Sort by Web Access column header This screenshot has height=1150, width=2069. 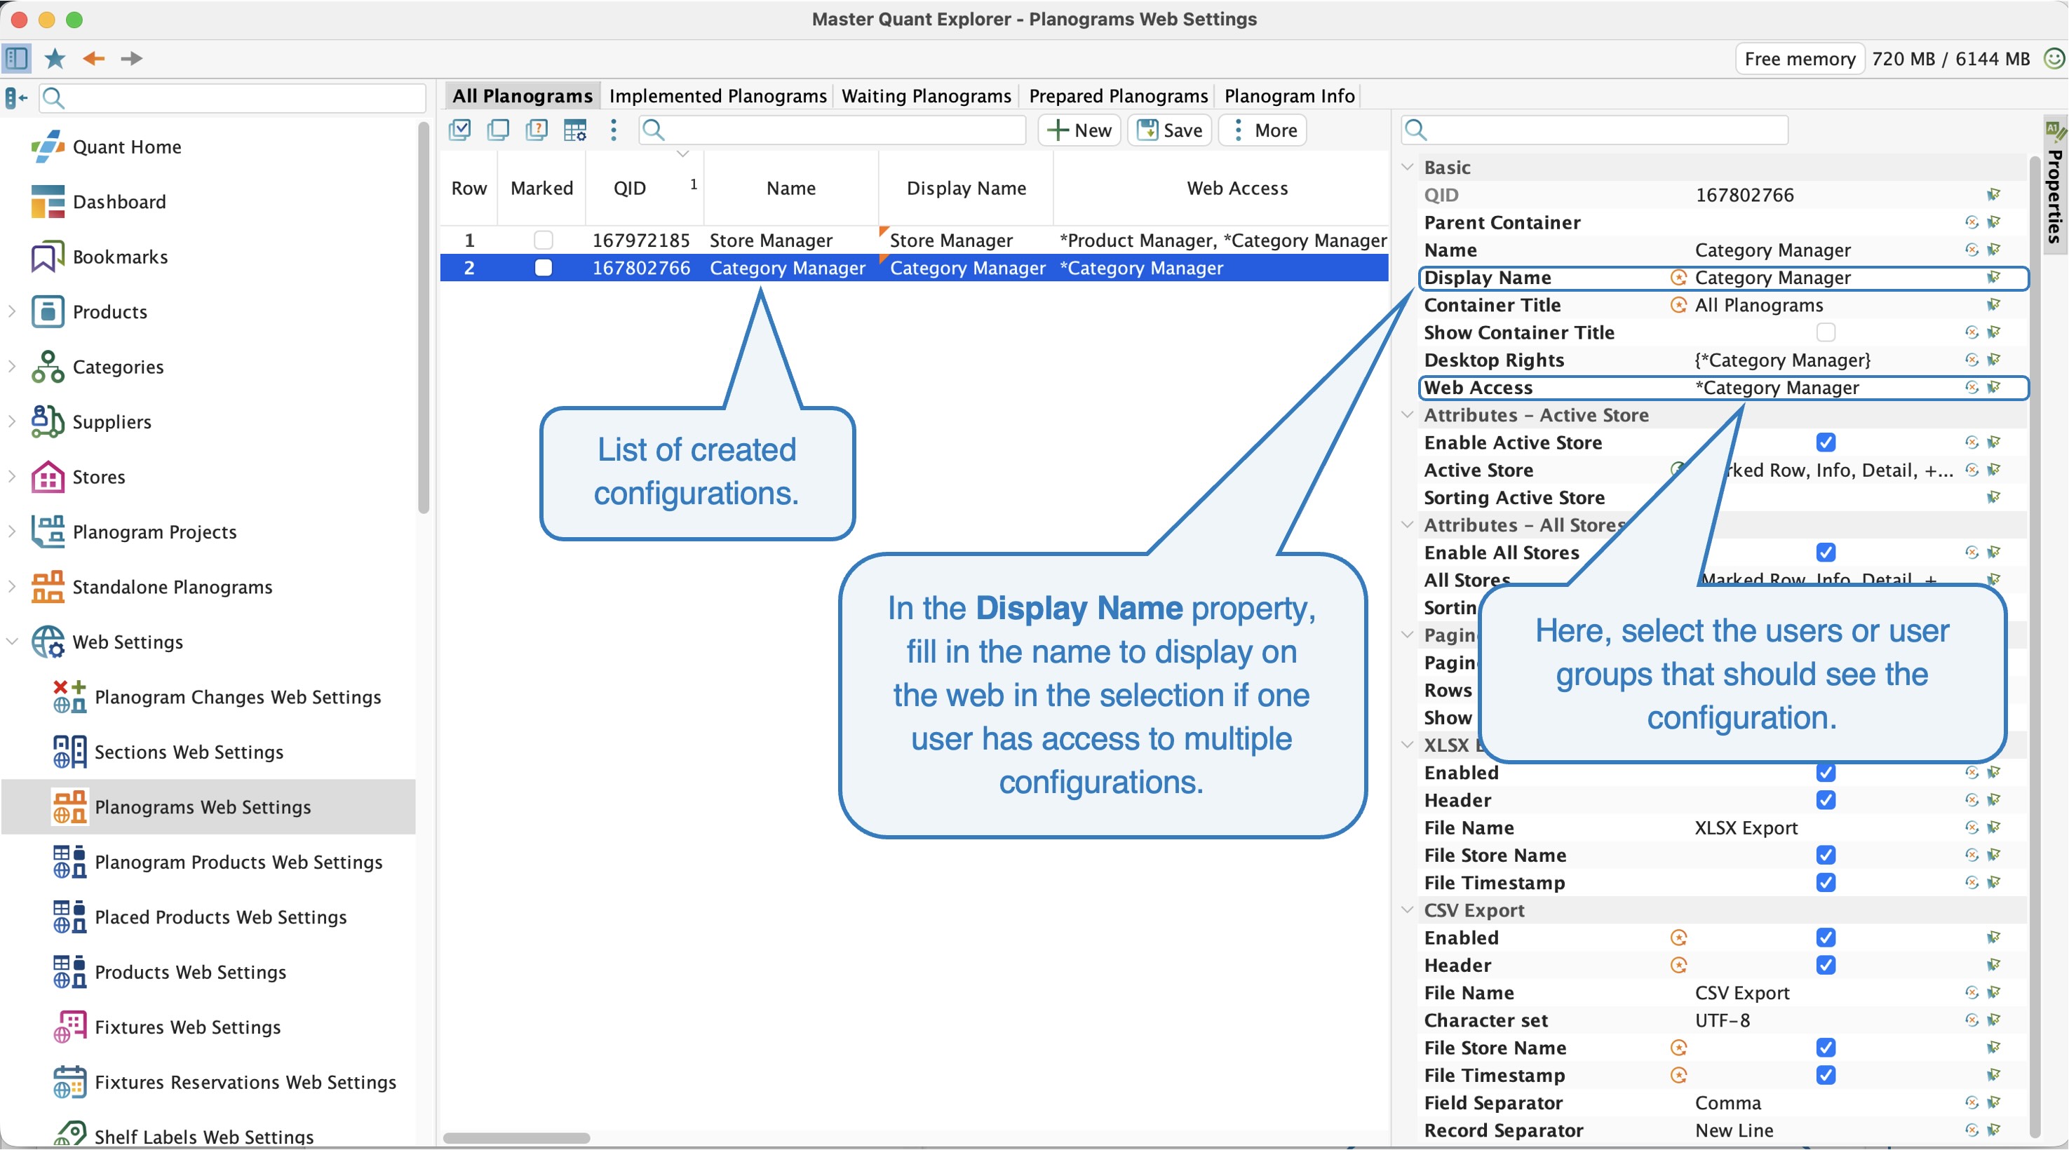pos(1221,188)
